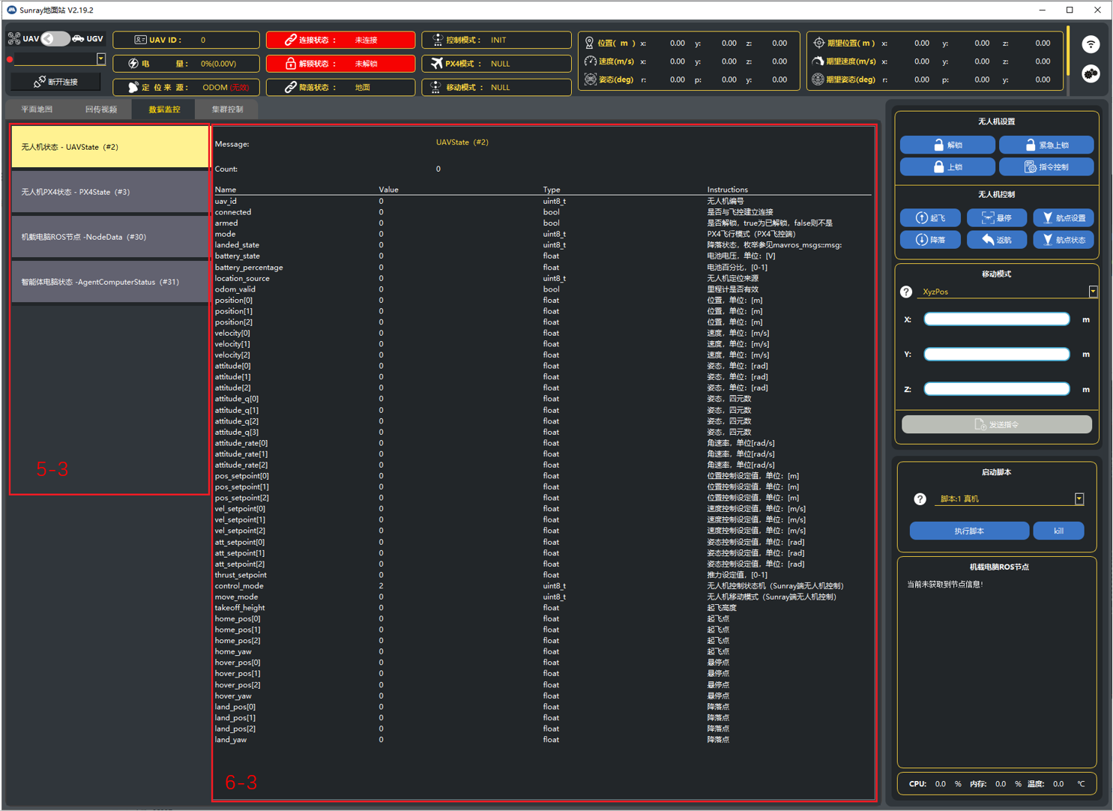Screen dimensions: 1113x811
Task: Click the 发送指令 send command button
Action: pyautogui.click(x=997, y=424)
